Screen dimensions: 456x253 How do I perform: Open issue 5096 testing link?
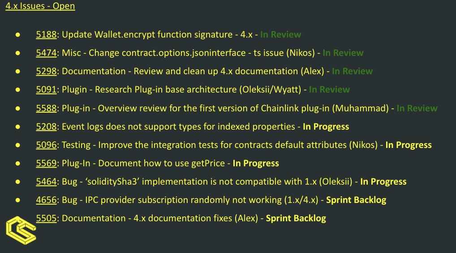click(x=46, y=145)
